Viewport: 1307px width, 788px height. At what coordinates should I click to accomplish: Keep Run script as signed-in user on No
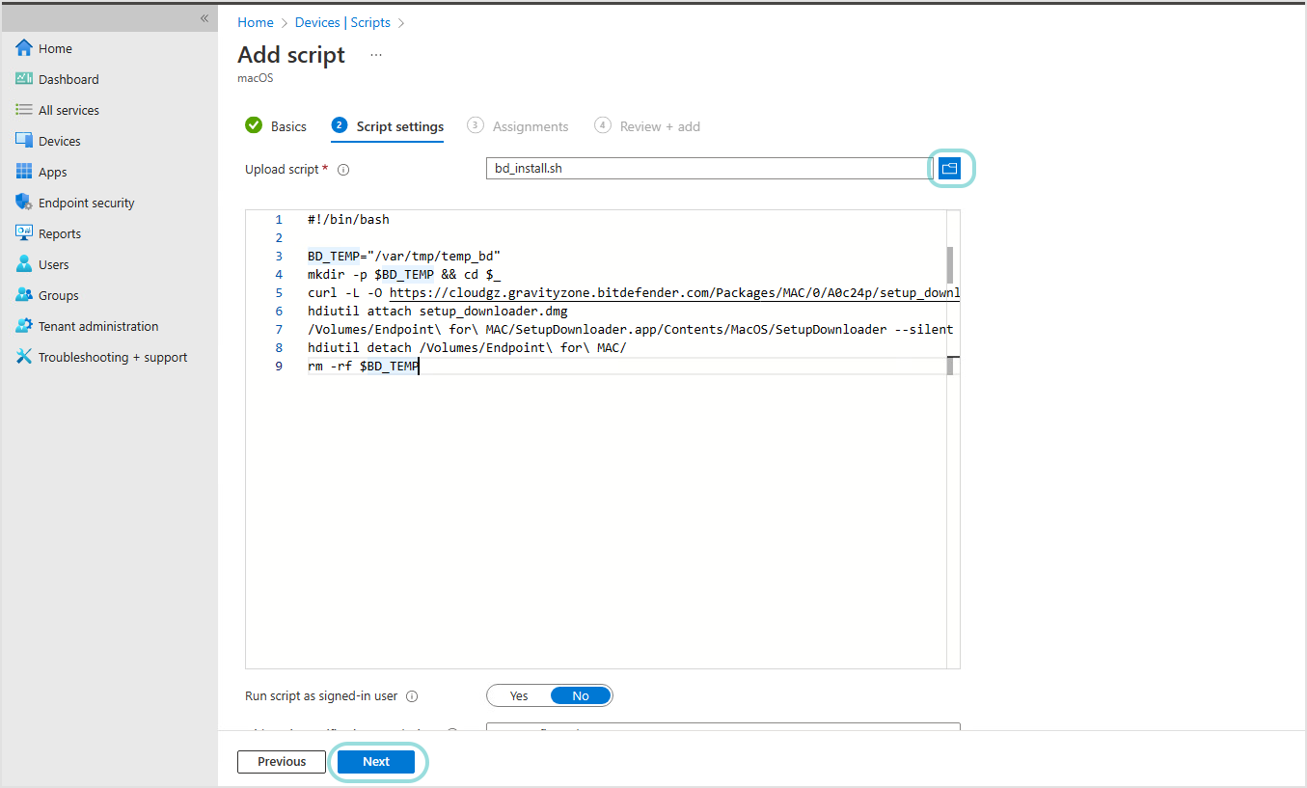tap(580, 694)
